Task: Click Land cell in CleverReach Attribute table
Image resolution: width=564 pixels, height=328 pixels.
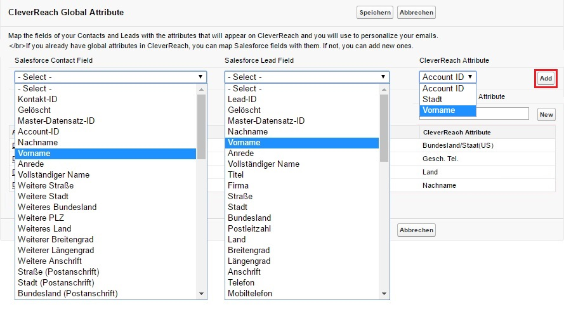Action: [487, 172]
